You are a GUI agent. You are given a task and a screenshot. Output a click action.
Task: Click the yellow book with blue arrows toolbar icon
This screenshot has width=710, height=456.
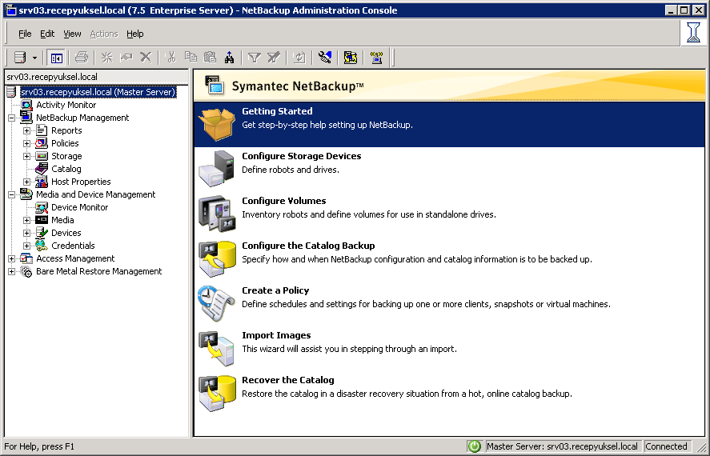coord(351,58)
